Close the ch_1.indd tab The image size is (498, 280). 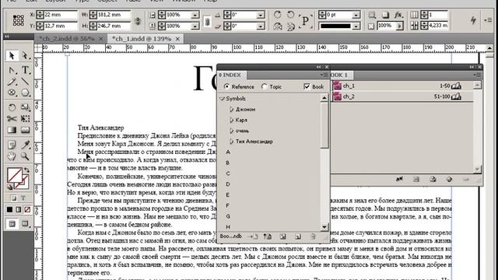click(177, 39)
